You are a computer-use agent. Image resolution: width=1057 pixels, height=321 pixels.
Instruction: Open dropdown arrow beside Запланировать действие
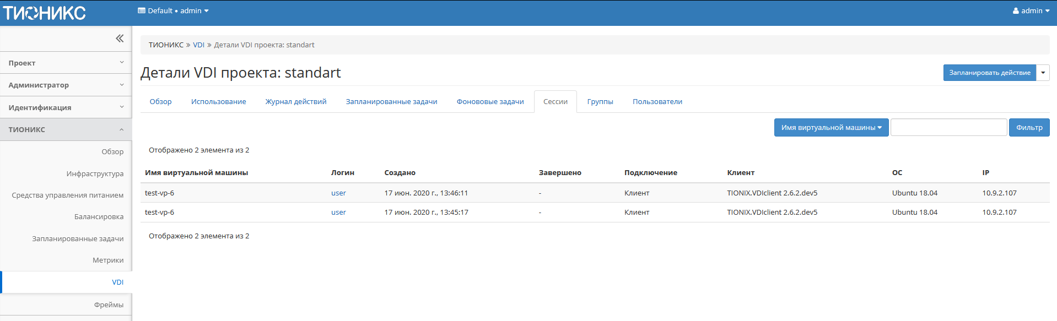click(1043, 73)
